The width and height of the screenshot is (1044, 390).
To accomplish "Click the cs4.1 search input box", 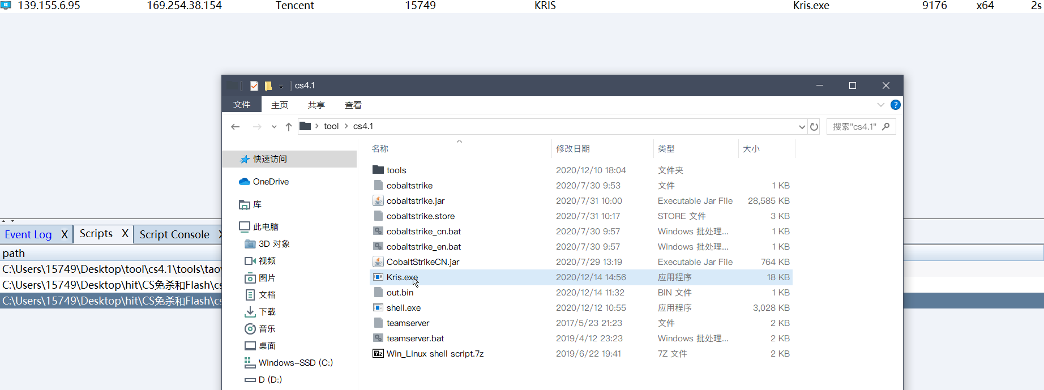I will [x=854, y=127].
